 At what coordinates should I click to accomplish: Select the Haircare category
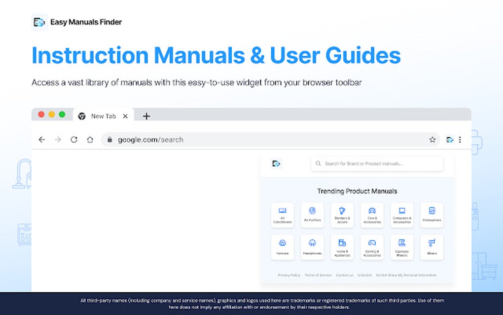tap(282, 247)
